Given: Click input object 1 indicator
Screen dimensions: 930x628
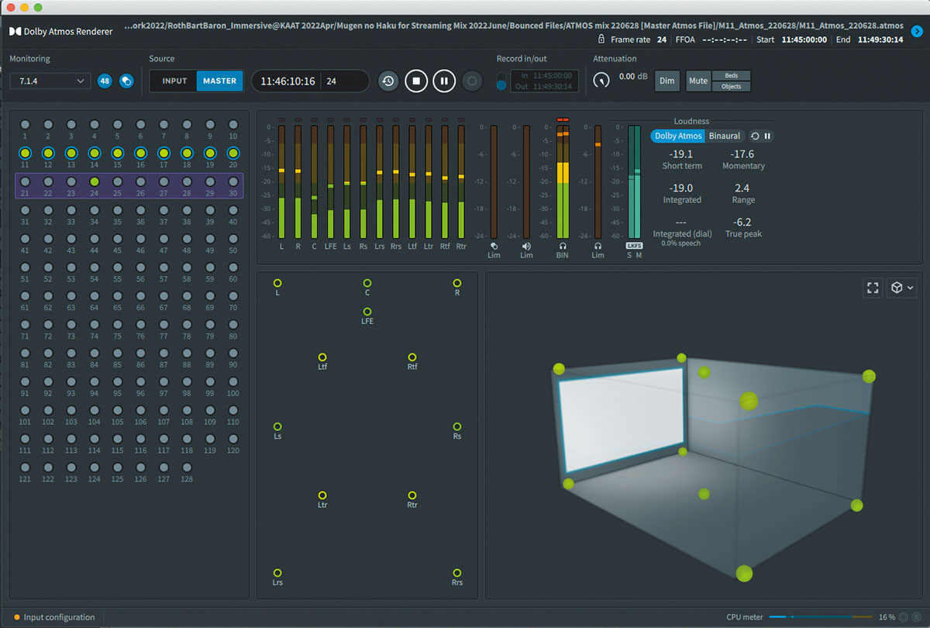Looking at the screenshot, I should 25,124.
